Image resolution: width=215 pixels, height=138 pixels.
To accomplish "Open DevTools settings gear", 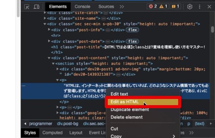I will point(190,7).
